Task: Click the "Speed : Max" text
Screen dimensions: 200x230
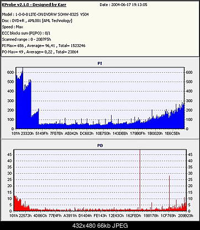Action: (13, 27)
